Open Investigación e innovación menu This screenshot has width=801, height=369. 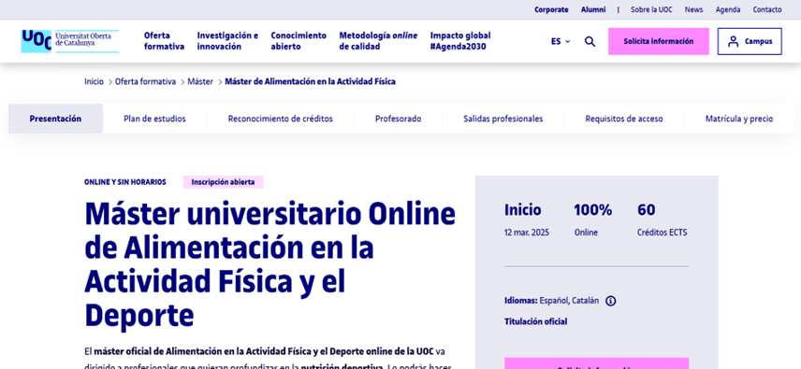click(x=227, y=41)
